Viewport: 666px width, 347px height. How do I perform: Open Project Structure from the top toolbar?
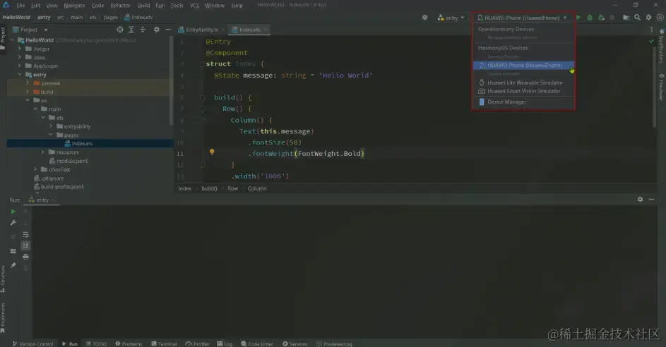626,18
